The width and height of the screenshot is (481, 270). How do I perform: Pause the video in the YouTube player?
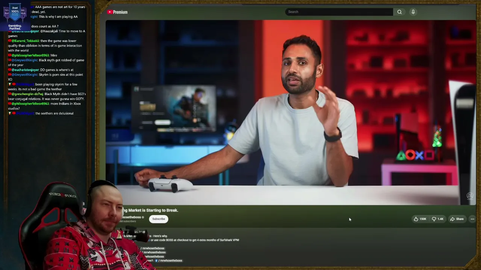290,112
